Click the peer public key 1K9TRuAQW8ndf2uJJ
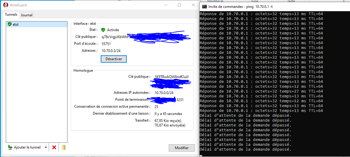This screenshot has height=157, width=350. [x=172, y=77]
